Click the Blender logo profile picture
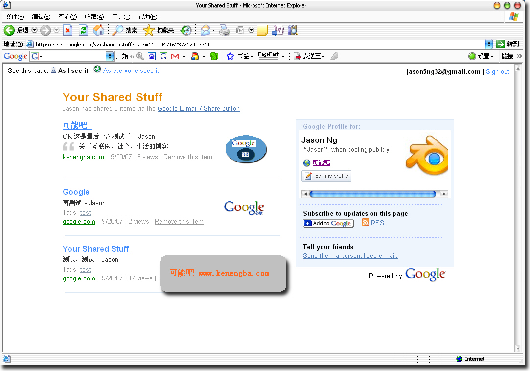 click(427, 155)
